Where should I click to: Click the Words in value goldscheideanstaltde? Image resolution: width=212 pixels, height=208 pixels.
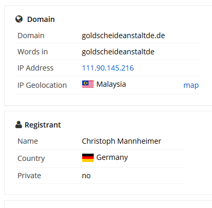[118, 52]
